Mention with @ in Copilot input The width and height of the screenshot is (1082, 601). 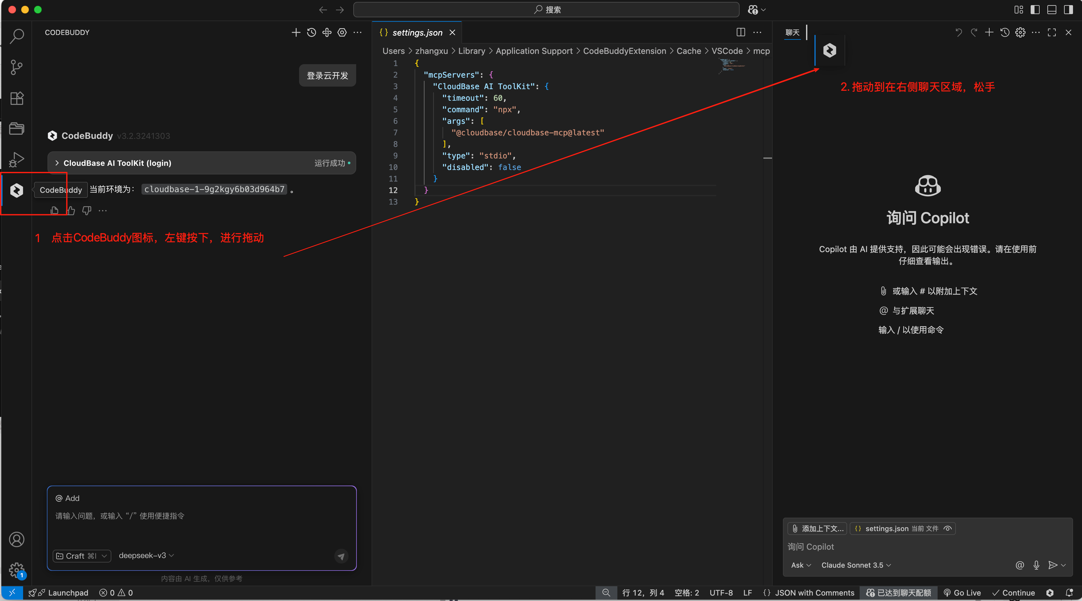(x=1020, y=565)
